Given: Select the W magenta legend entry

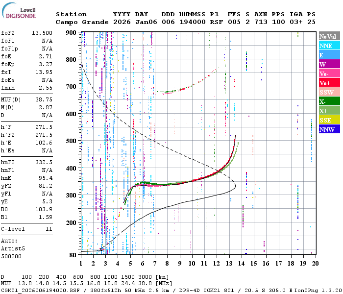Looking at the screenshot, I should (329, 65).
